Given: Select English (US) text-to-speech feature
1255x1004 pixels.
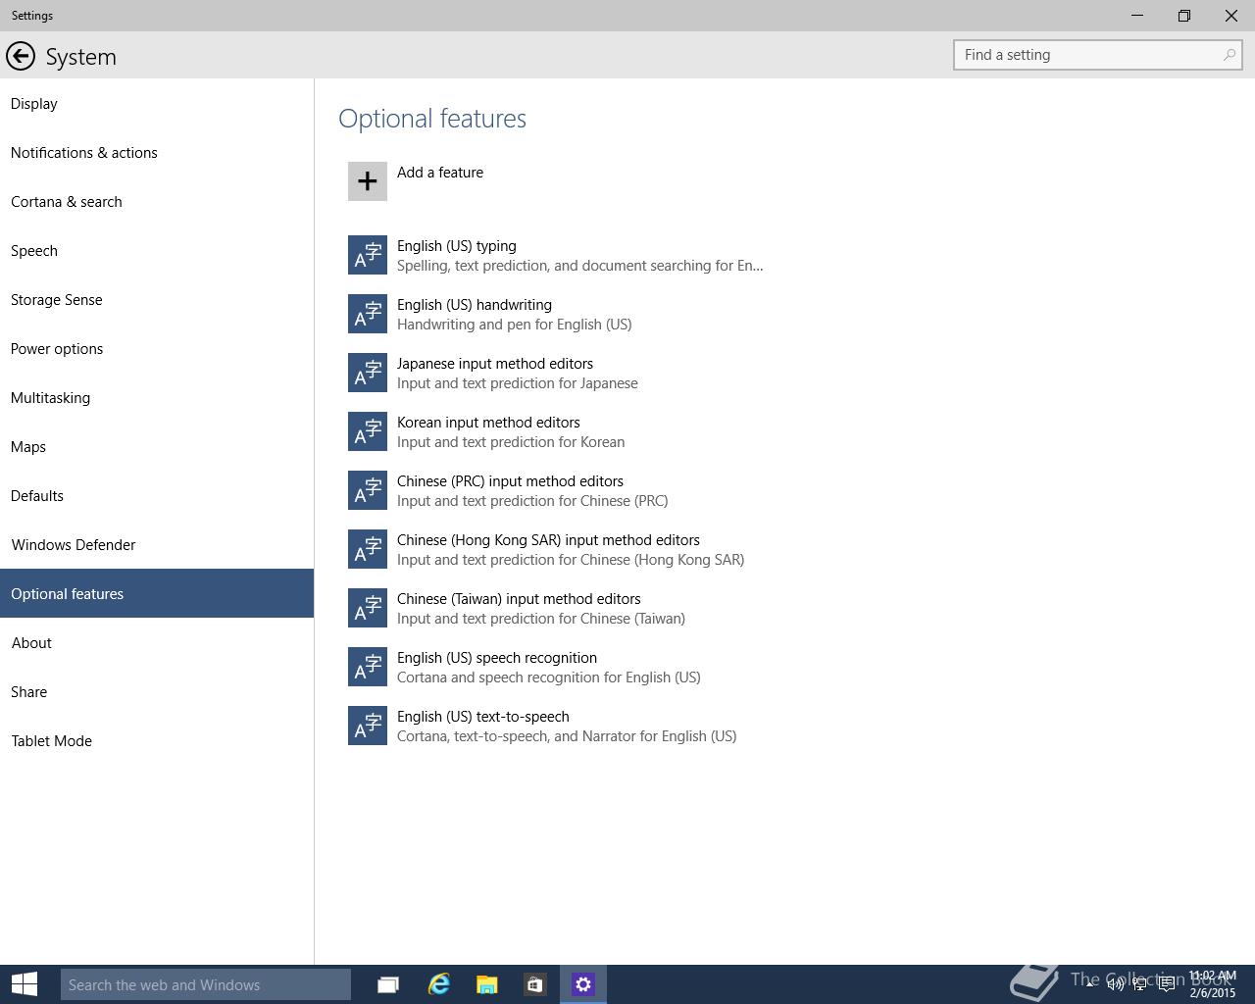Looking at the screenshot, I should tap(556, 726).
